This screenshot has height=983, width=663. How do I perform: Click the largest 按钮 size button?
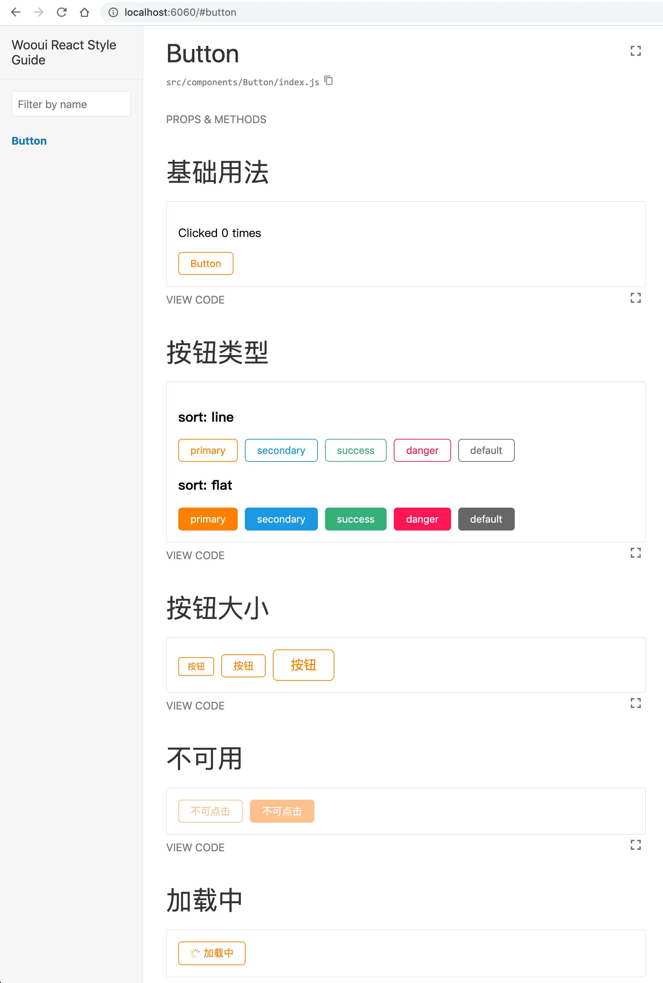click(304, 665)
